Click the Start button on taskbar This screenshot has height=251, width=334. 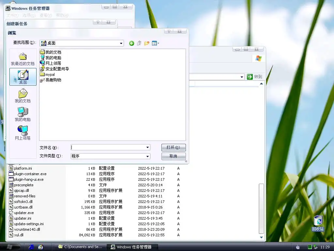point(10,247)
